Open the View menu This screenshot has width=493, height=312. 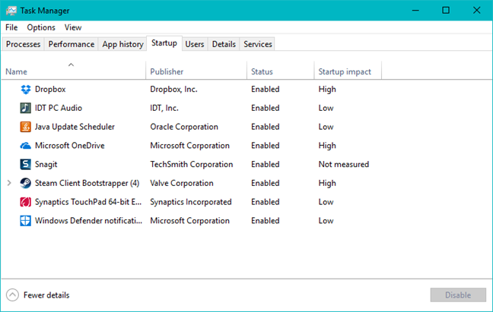click(x=73, y=27)
